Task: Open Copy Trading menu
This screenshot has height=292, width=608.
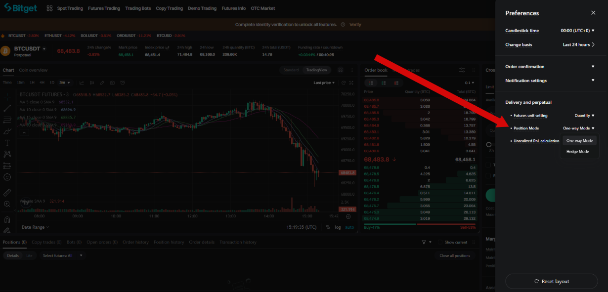Action: [169, 8]
